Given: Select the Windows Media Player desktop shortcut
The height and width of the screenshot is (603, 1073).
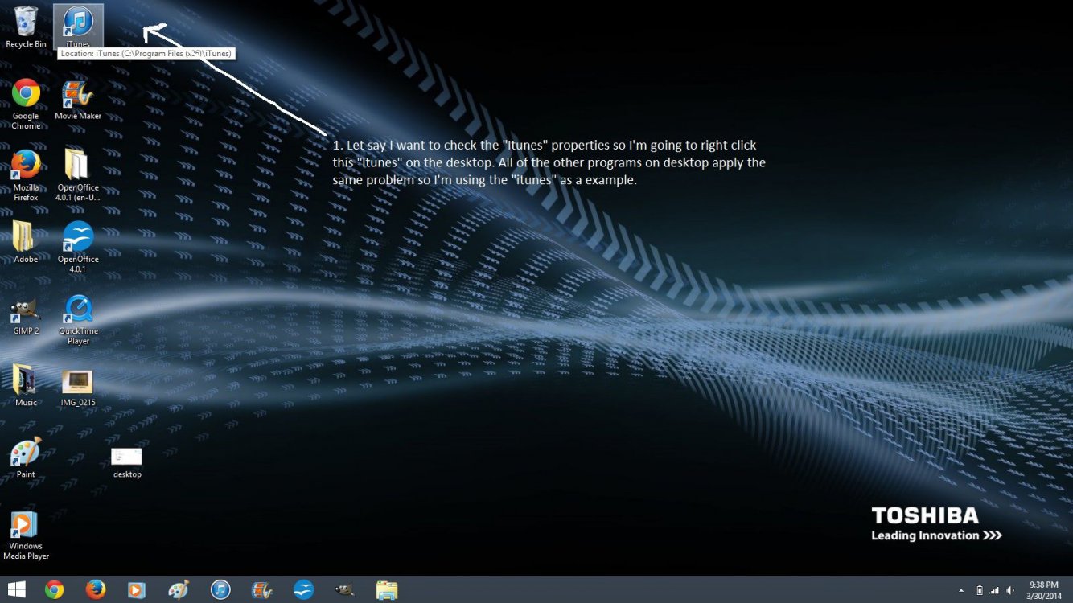Looking at the screenshot, I should [x=26, y=535].
